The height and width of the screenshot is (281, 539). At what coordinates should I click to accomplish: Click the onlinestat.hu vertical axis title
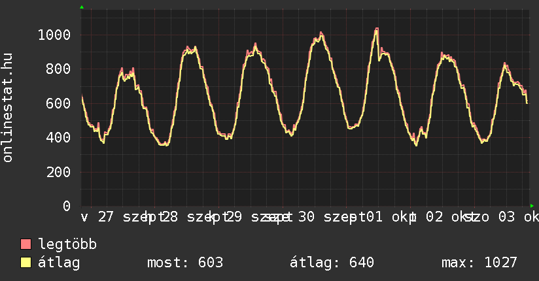tap(7, 108)
